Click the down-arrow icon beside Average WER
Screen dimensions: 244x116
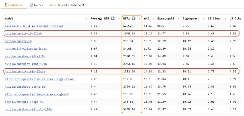click(x=113, y=19)
